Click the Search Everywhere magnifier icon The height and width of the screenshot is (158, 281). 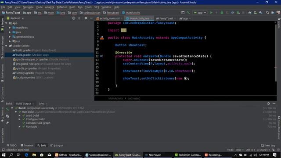pyautogui.click(x=267, y=13)
